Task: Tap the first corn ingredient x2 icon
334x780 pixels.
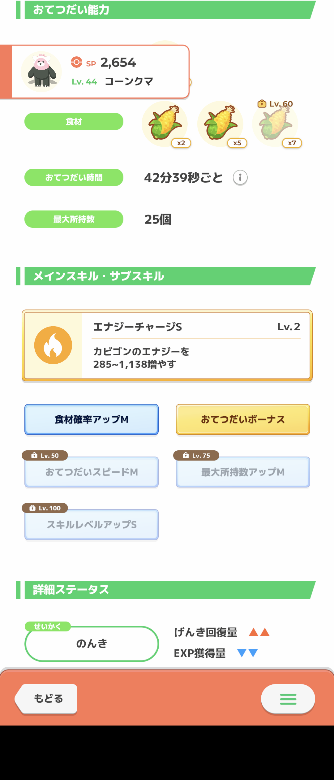Action: pyautogui.click(x=165, y=124)
